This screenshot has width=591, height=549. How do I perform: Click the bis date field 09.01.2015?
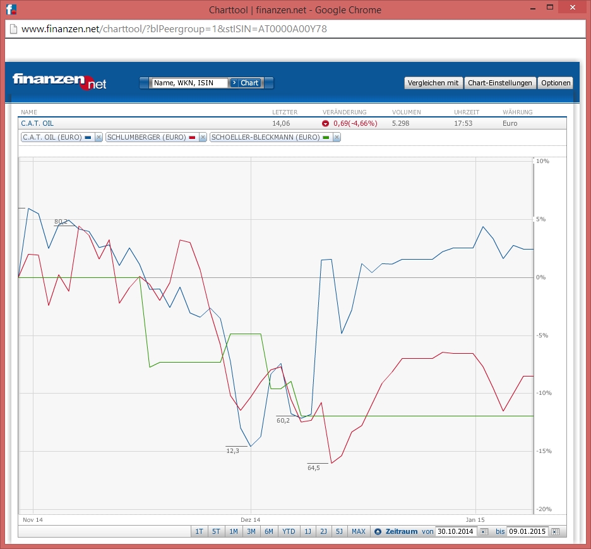(527, 531)
